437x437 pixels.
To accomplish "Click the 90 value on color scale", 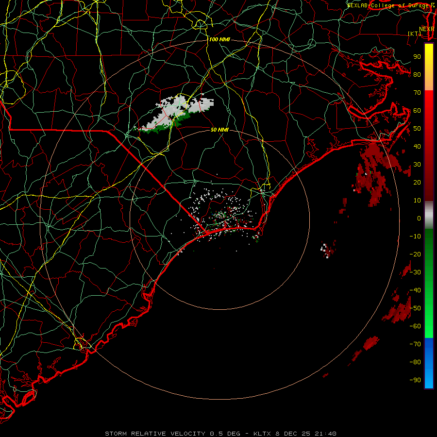I will click(x=417, y=57).
